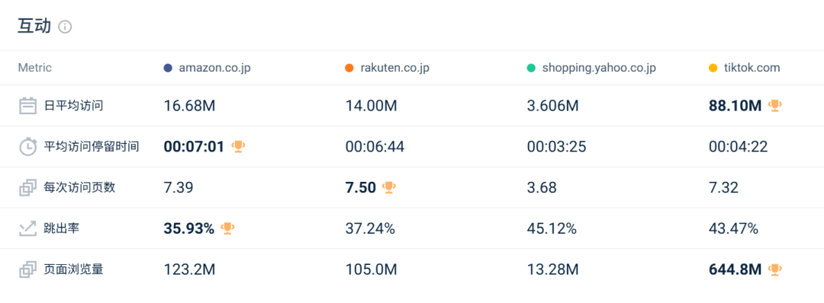The height and width of the screenshot is (303, 824).
Task: Select the 跳出率 metric row label
Action: tap(61, 228)
